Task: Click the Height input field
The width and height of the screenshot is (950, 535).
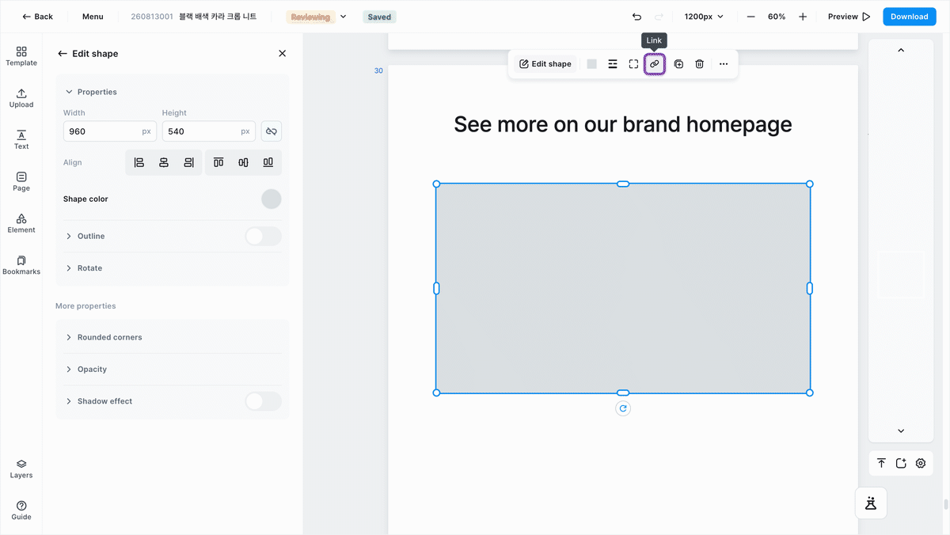Action: (208, 131)
